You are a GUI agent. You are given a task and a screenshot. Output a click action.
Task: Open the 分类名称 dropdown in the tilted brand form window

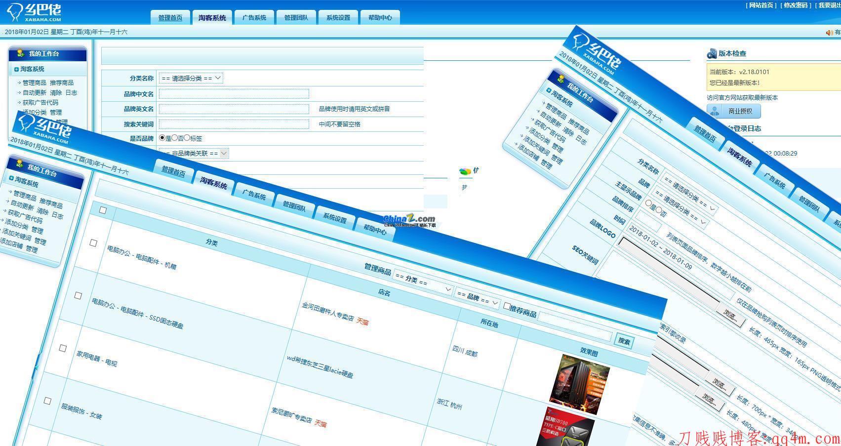689,194
